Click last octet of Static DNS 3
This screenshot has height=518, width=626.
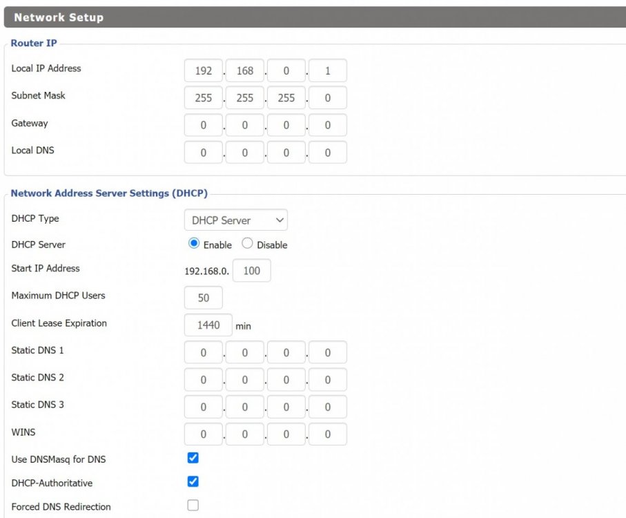[x=327, y=407]
